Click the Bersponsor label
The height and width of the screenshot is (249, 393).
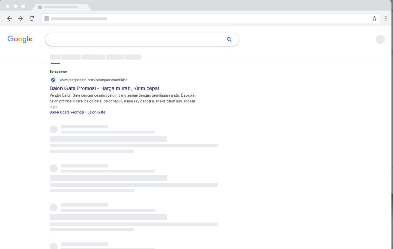point(58,72)
